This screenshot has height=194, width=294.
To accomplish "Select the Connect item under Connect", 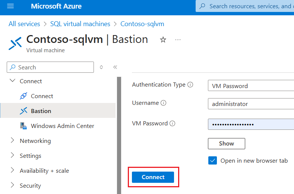I will click(42, 96).
